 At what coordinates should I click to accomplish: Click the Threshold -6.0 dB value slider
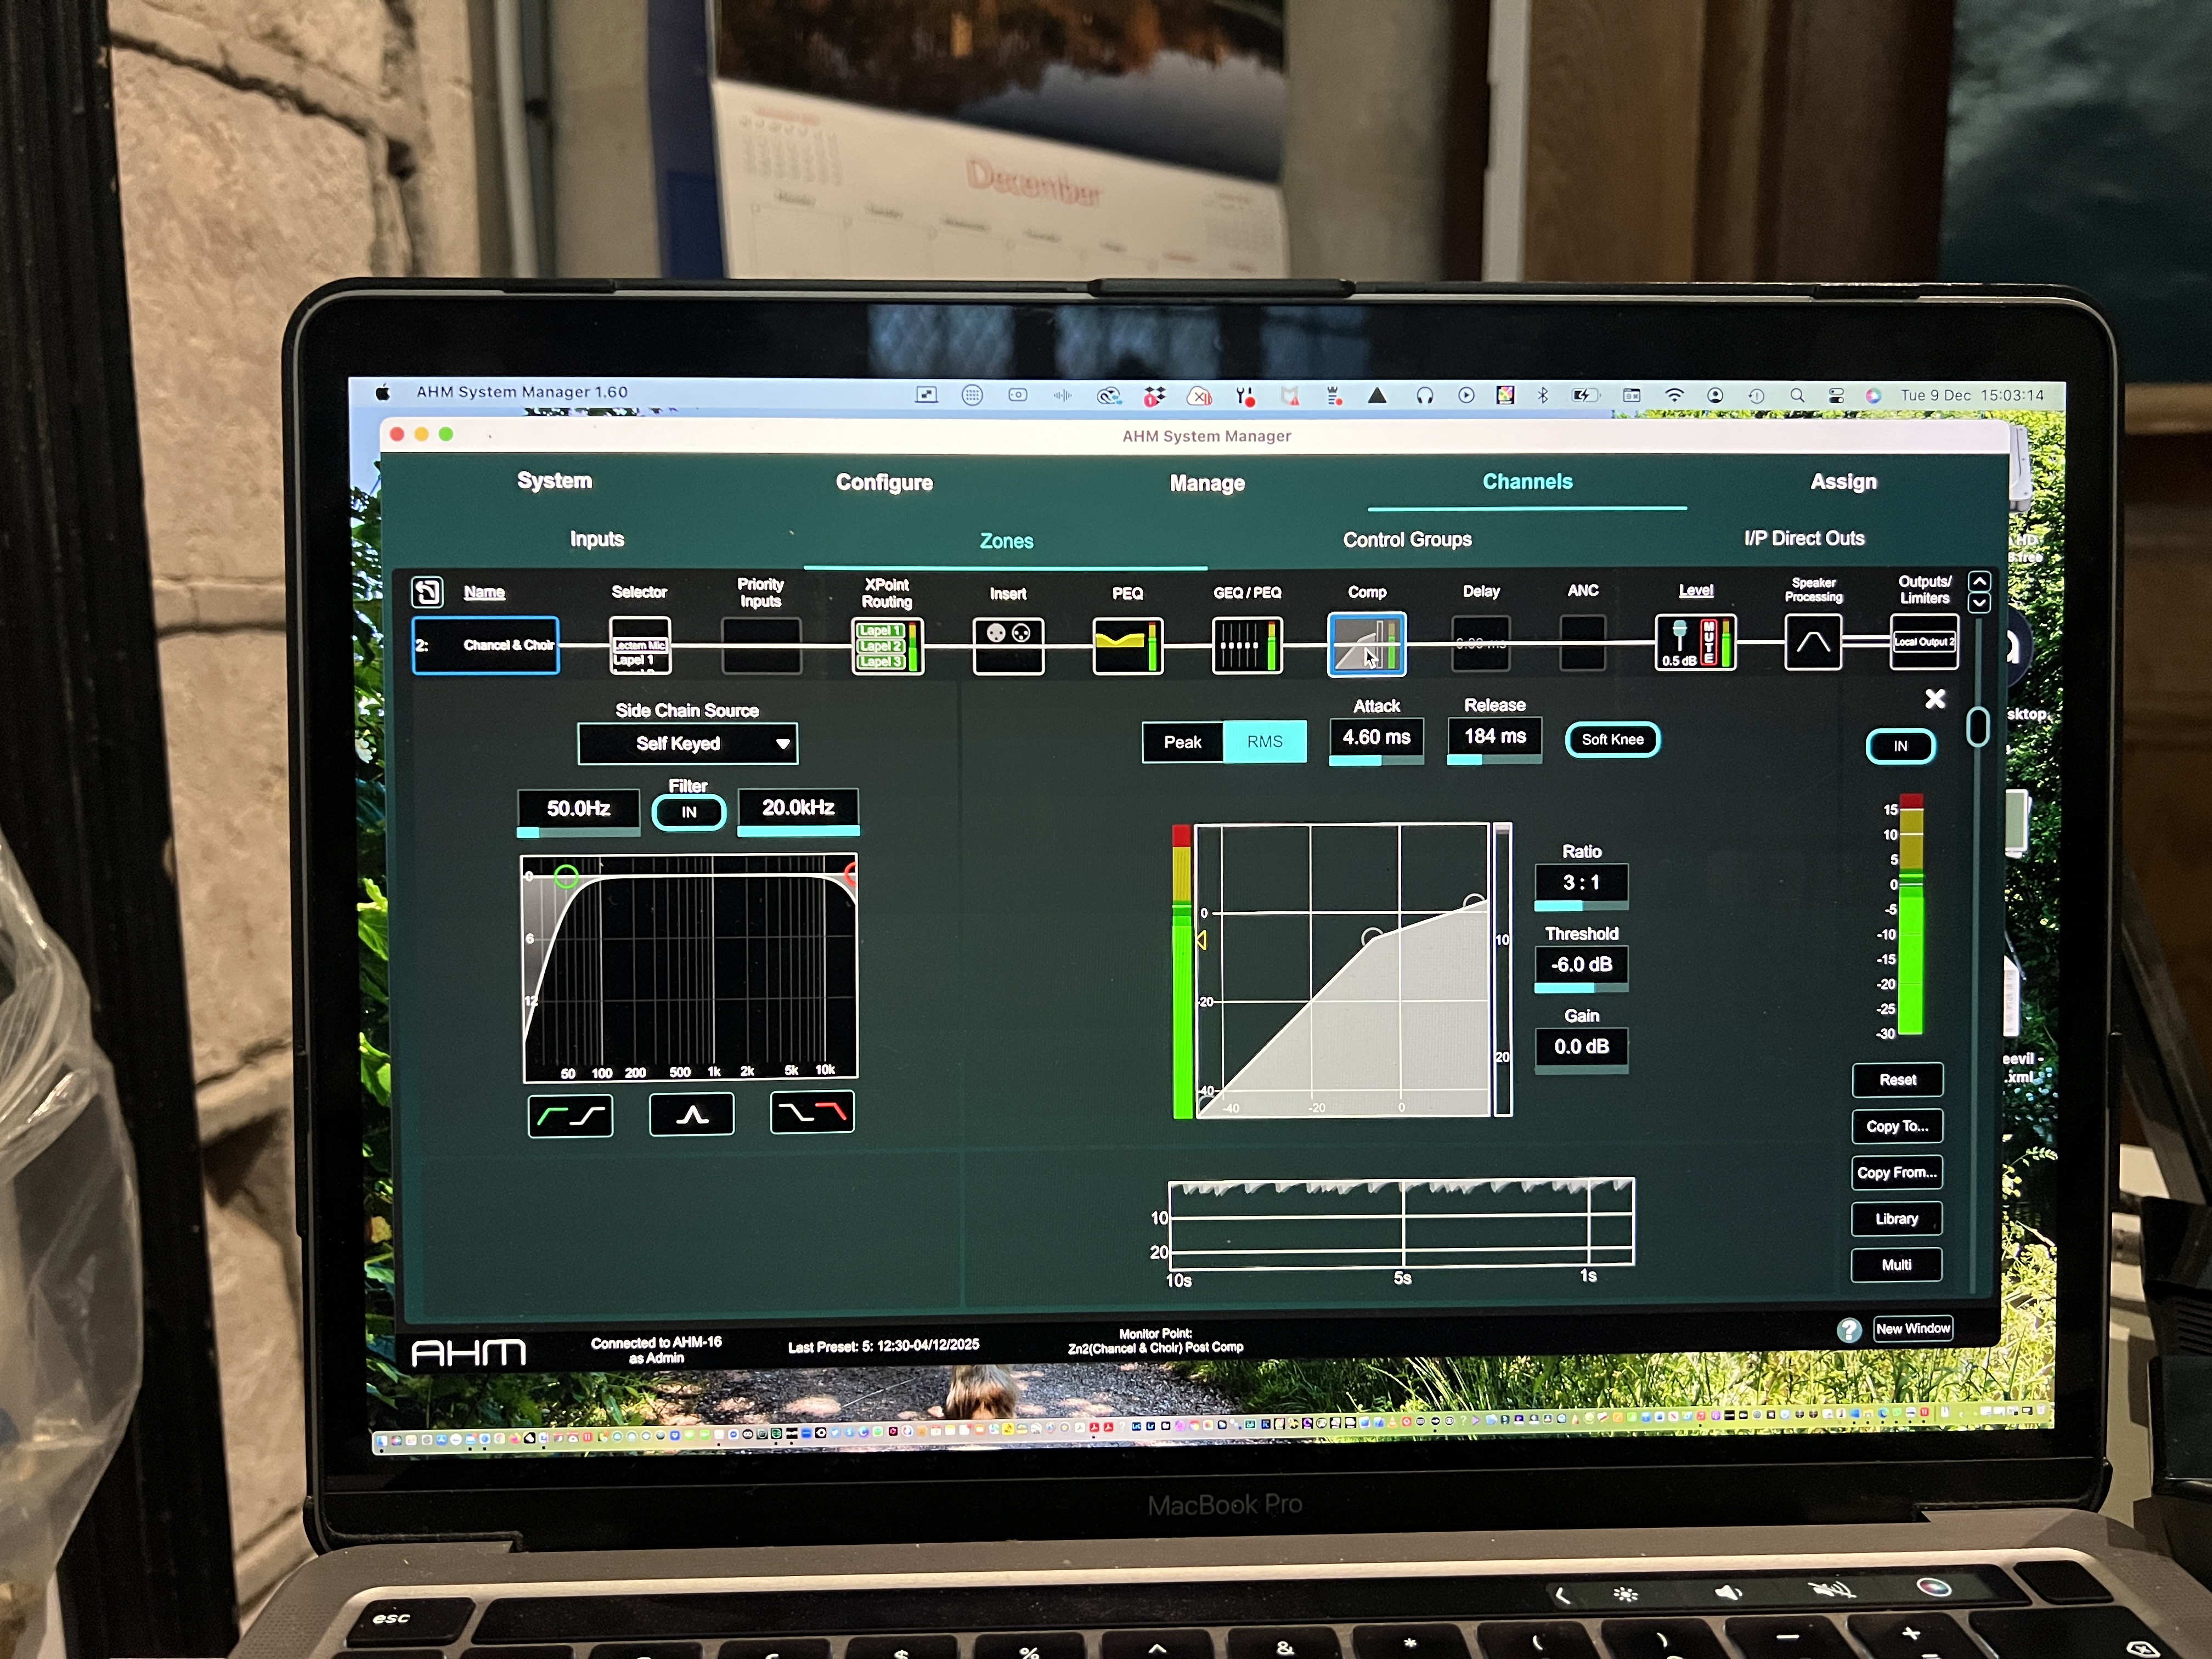pyautogui.click(x=1581, y=969)
